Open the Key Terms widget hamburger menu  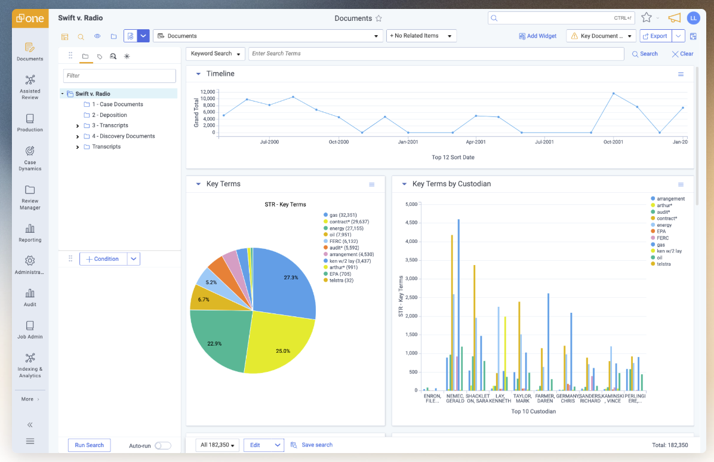pos(372,184)
